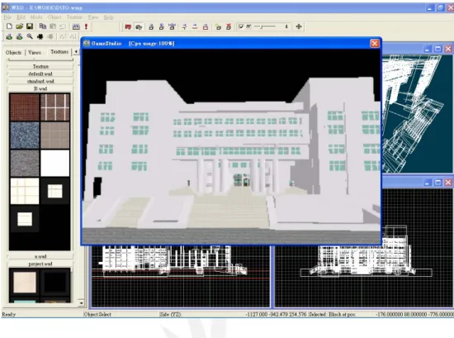454x338 pixels.
Task: Click the texture panel scrollbar down arrow
Action: tap(82, 303)
